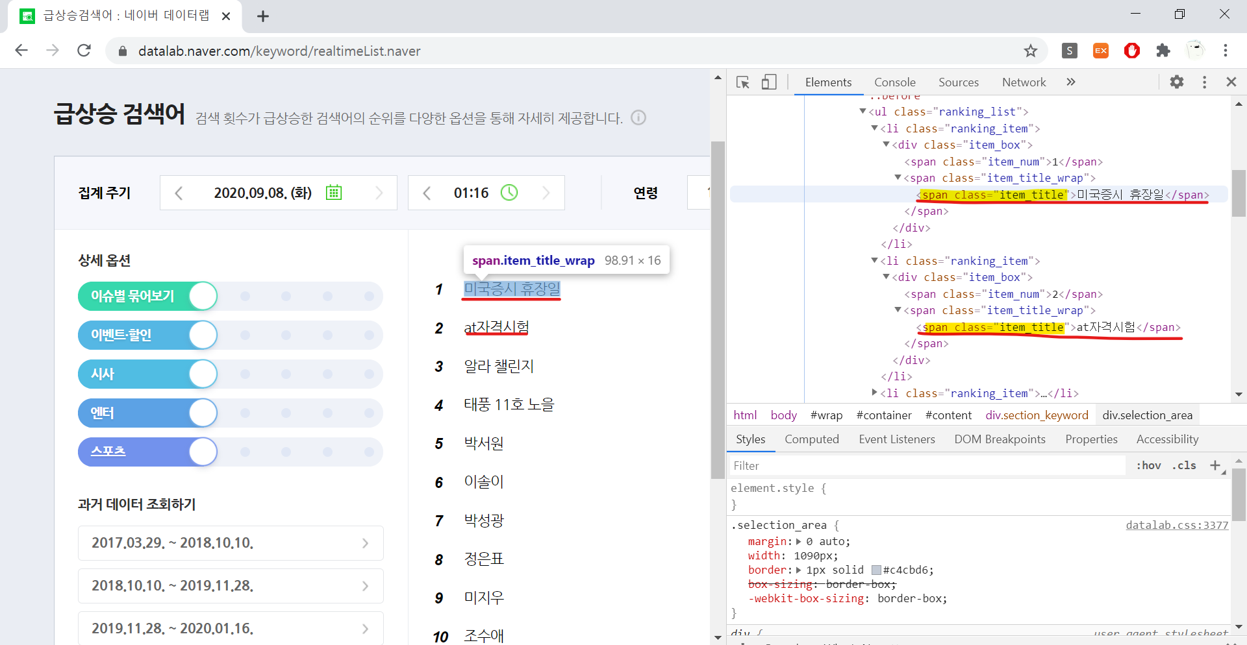
Task: Open the orange EX extension
Action: 1101,51
